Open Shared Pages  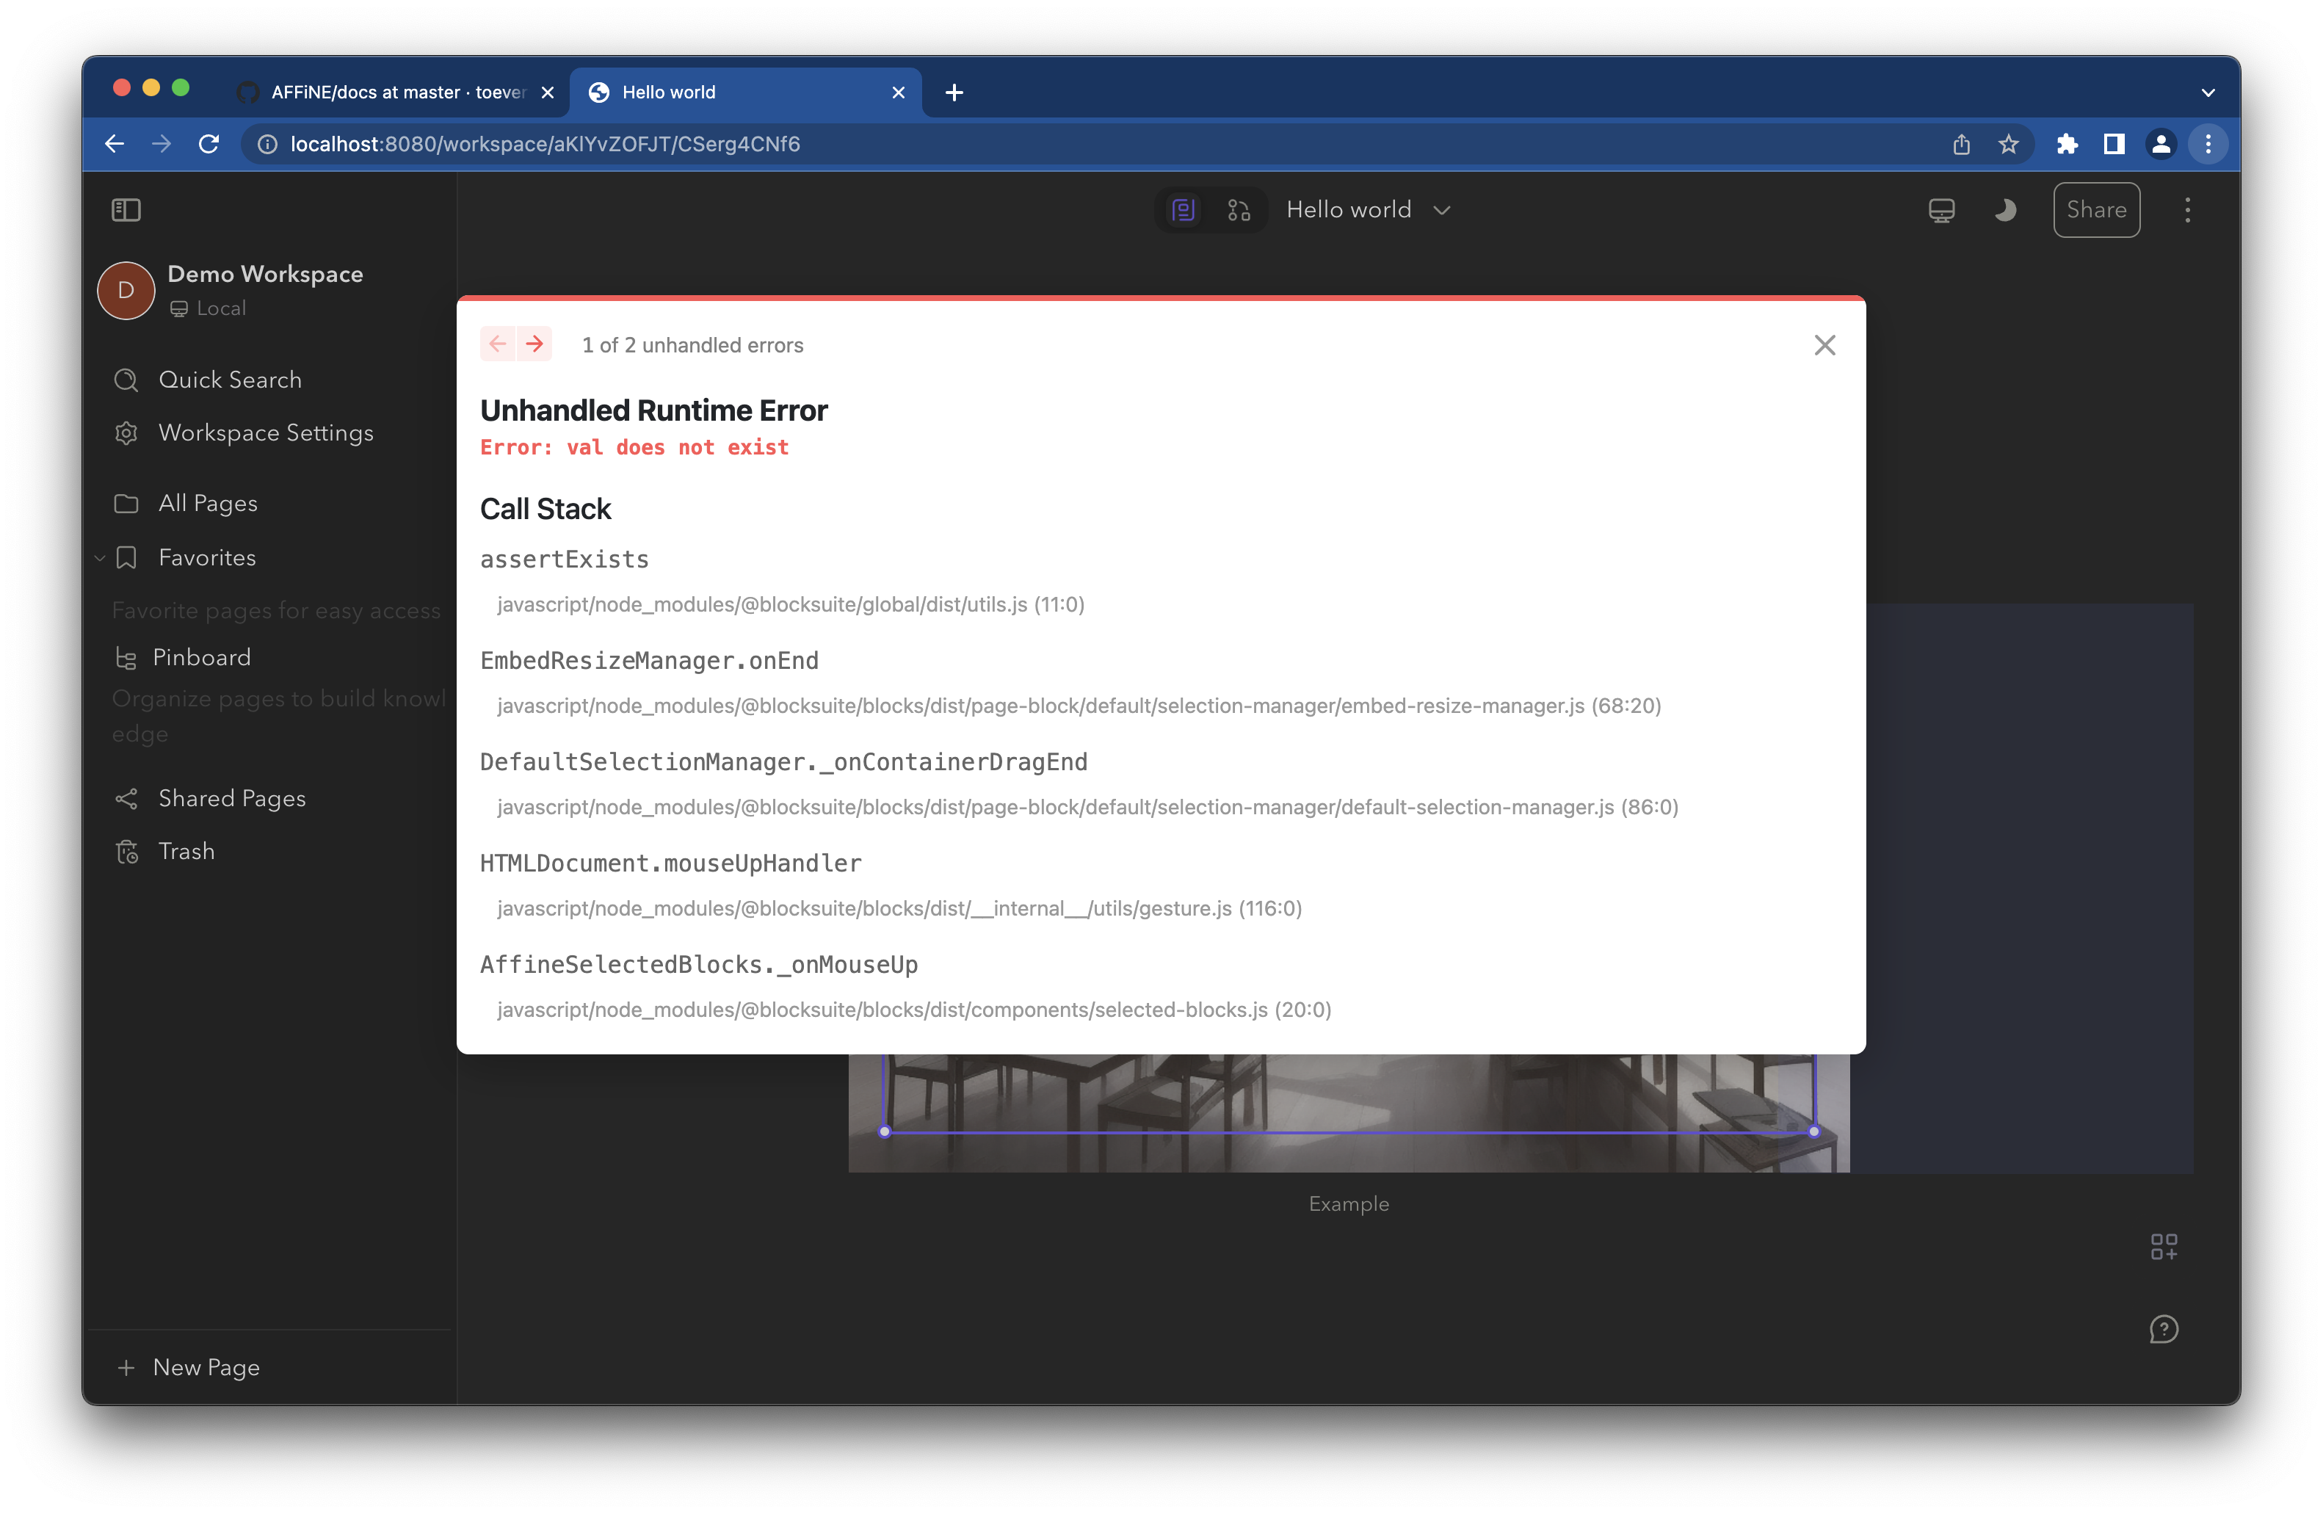(x=232, y=797)
